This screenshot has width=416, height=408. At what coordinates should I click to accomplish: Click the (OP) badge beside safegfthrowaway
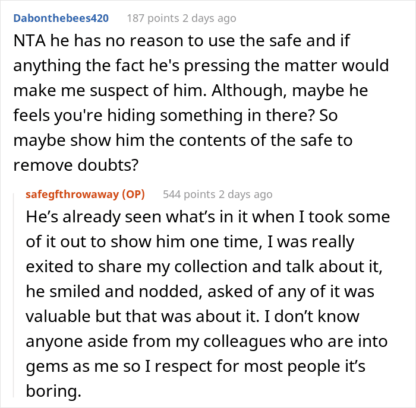(x=134, y=195)
